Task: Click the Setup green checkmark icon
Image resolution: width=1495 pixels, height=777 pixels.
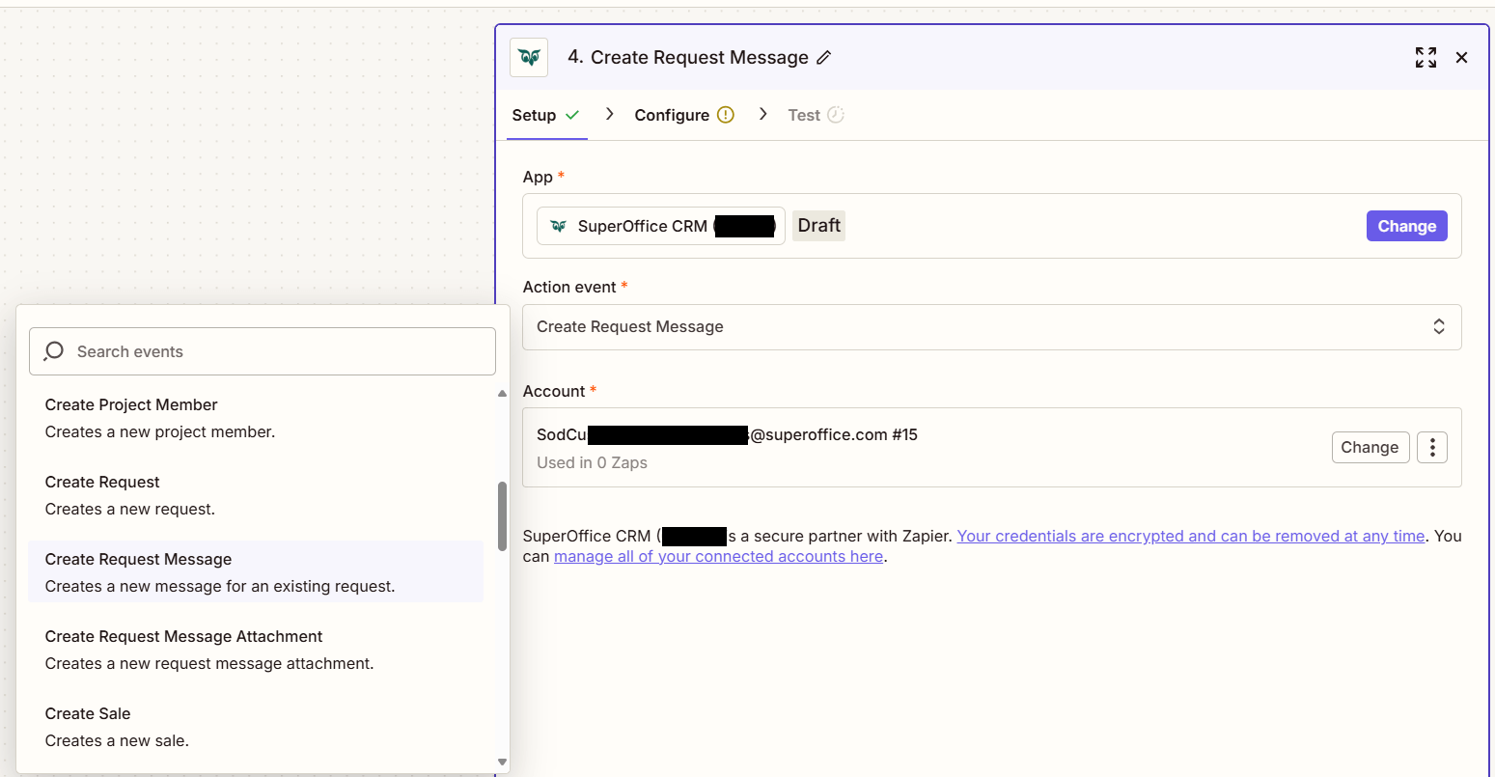Action: tap(572, 115)
